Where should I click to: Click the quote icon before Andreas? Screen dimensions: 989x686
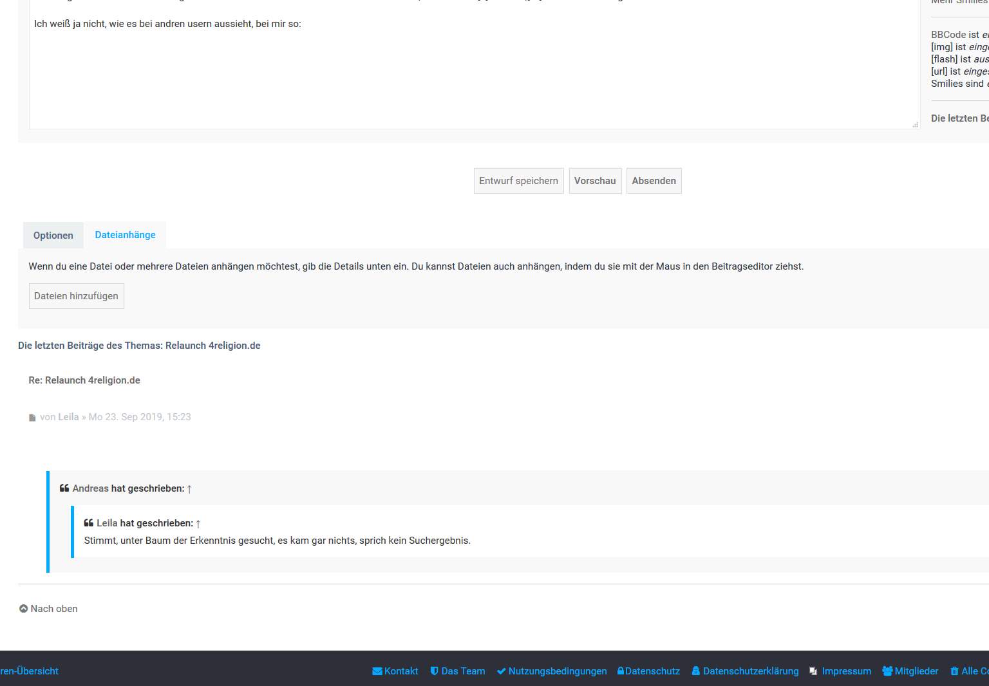coord(64,488)
